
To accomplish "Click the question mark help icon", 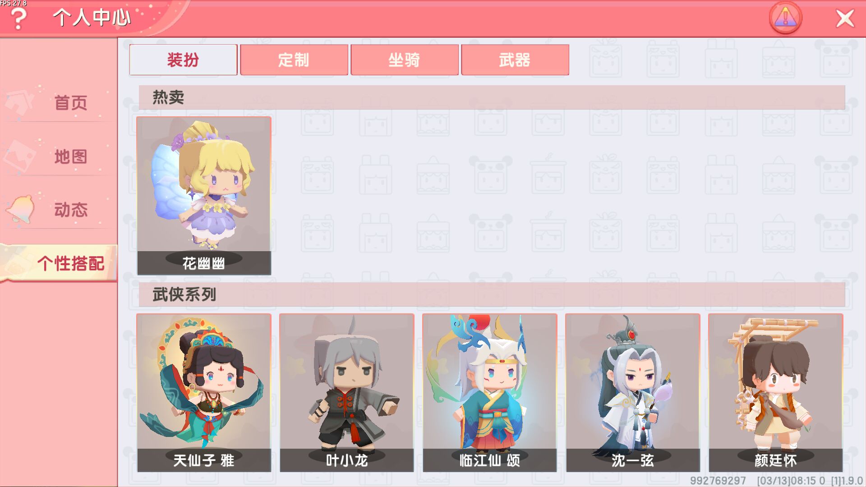I will point(18,19).
